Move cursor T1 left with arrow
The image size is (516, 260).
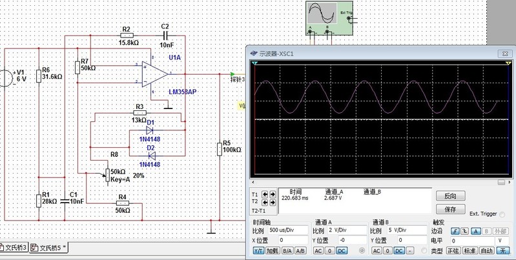(x=265, y=194)
